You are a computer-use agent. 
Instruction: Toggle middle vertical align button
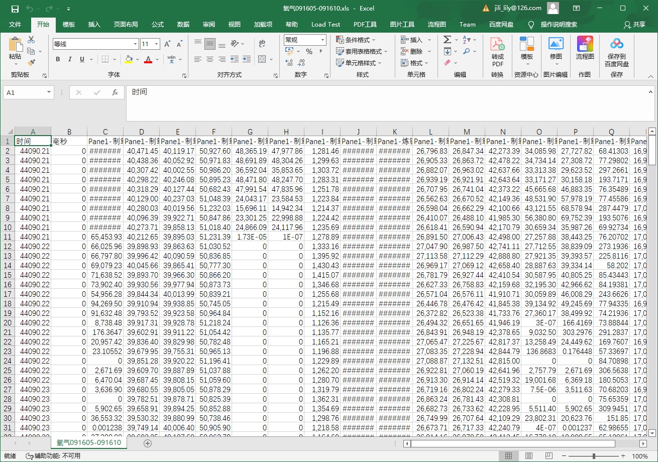[x=210, y=44]
